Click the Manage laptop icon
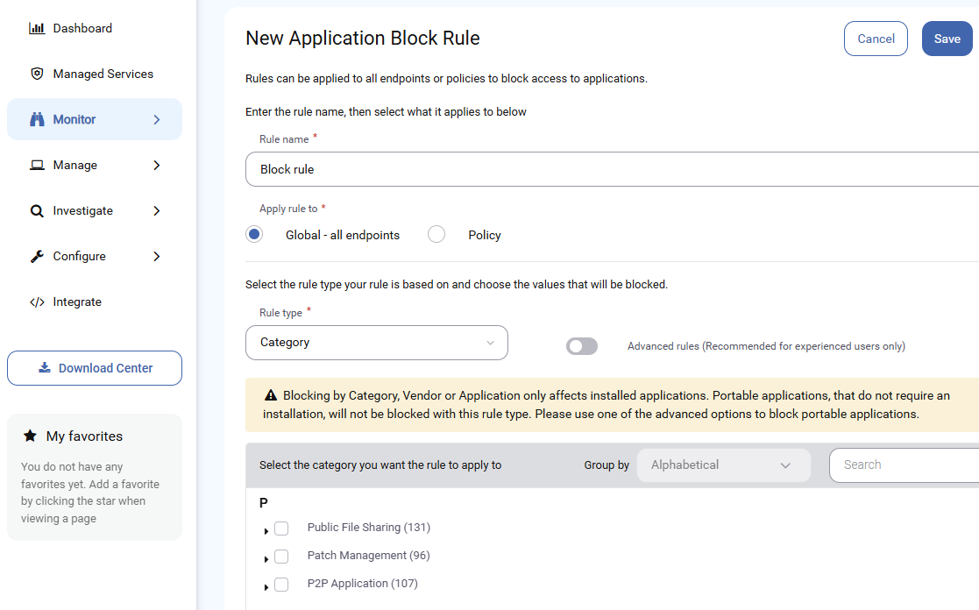 [37, 165]
